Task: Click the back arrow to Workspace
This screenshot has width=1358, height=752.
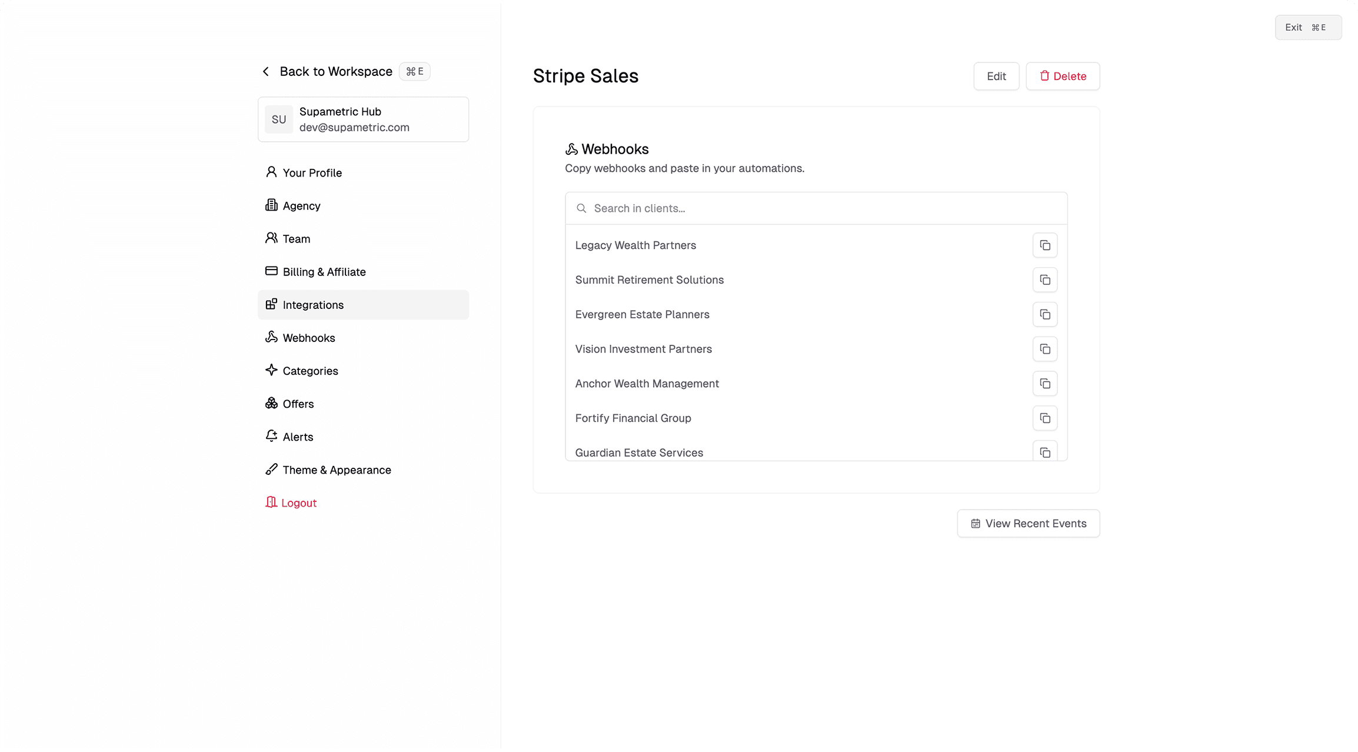Action: [266, 72]
